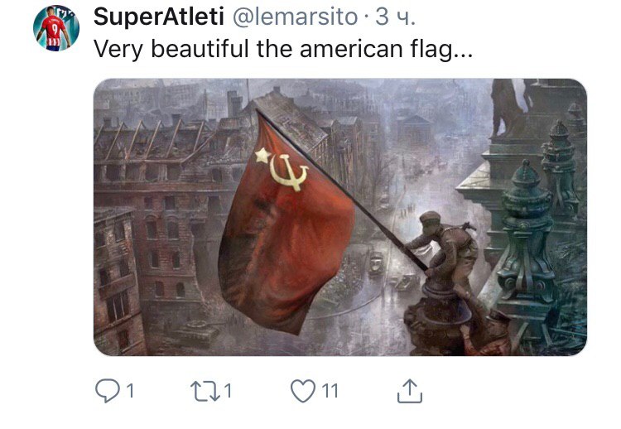This screenshot has height=429, width=621.
Task: Like the tweet with the heart icon
Action: 303,391
